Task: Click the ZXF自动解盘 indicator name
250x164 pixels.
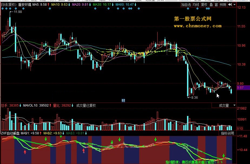Action: (x=10, y=133)
